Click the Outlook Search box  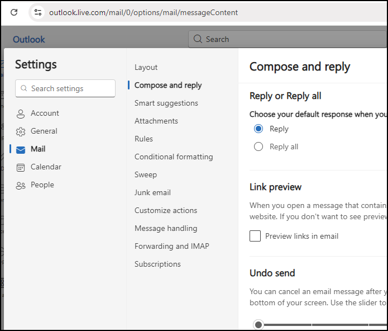287,39
